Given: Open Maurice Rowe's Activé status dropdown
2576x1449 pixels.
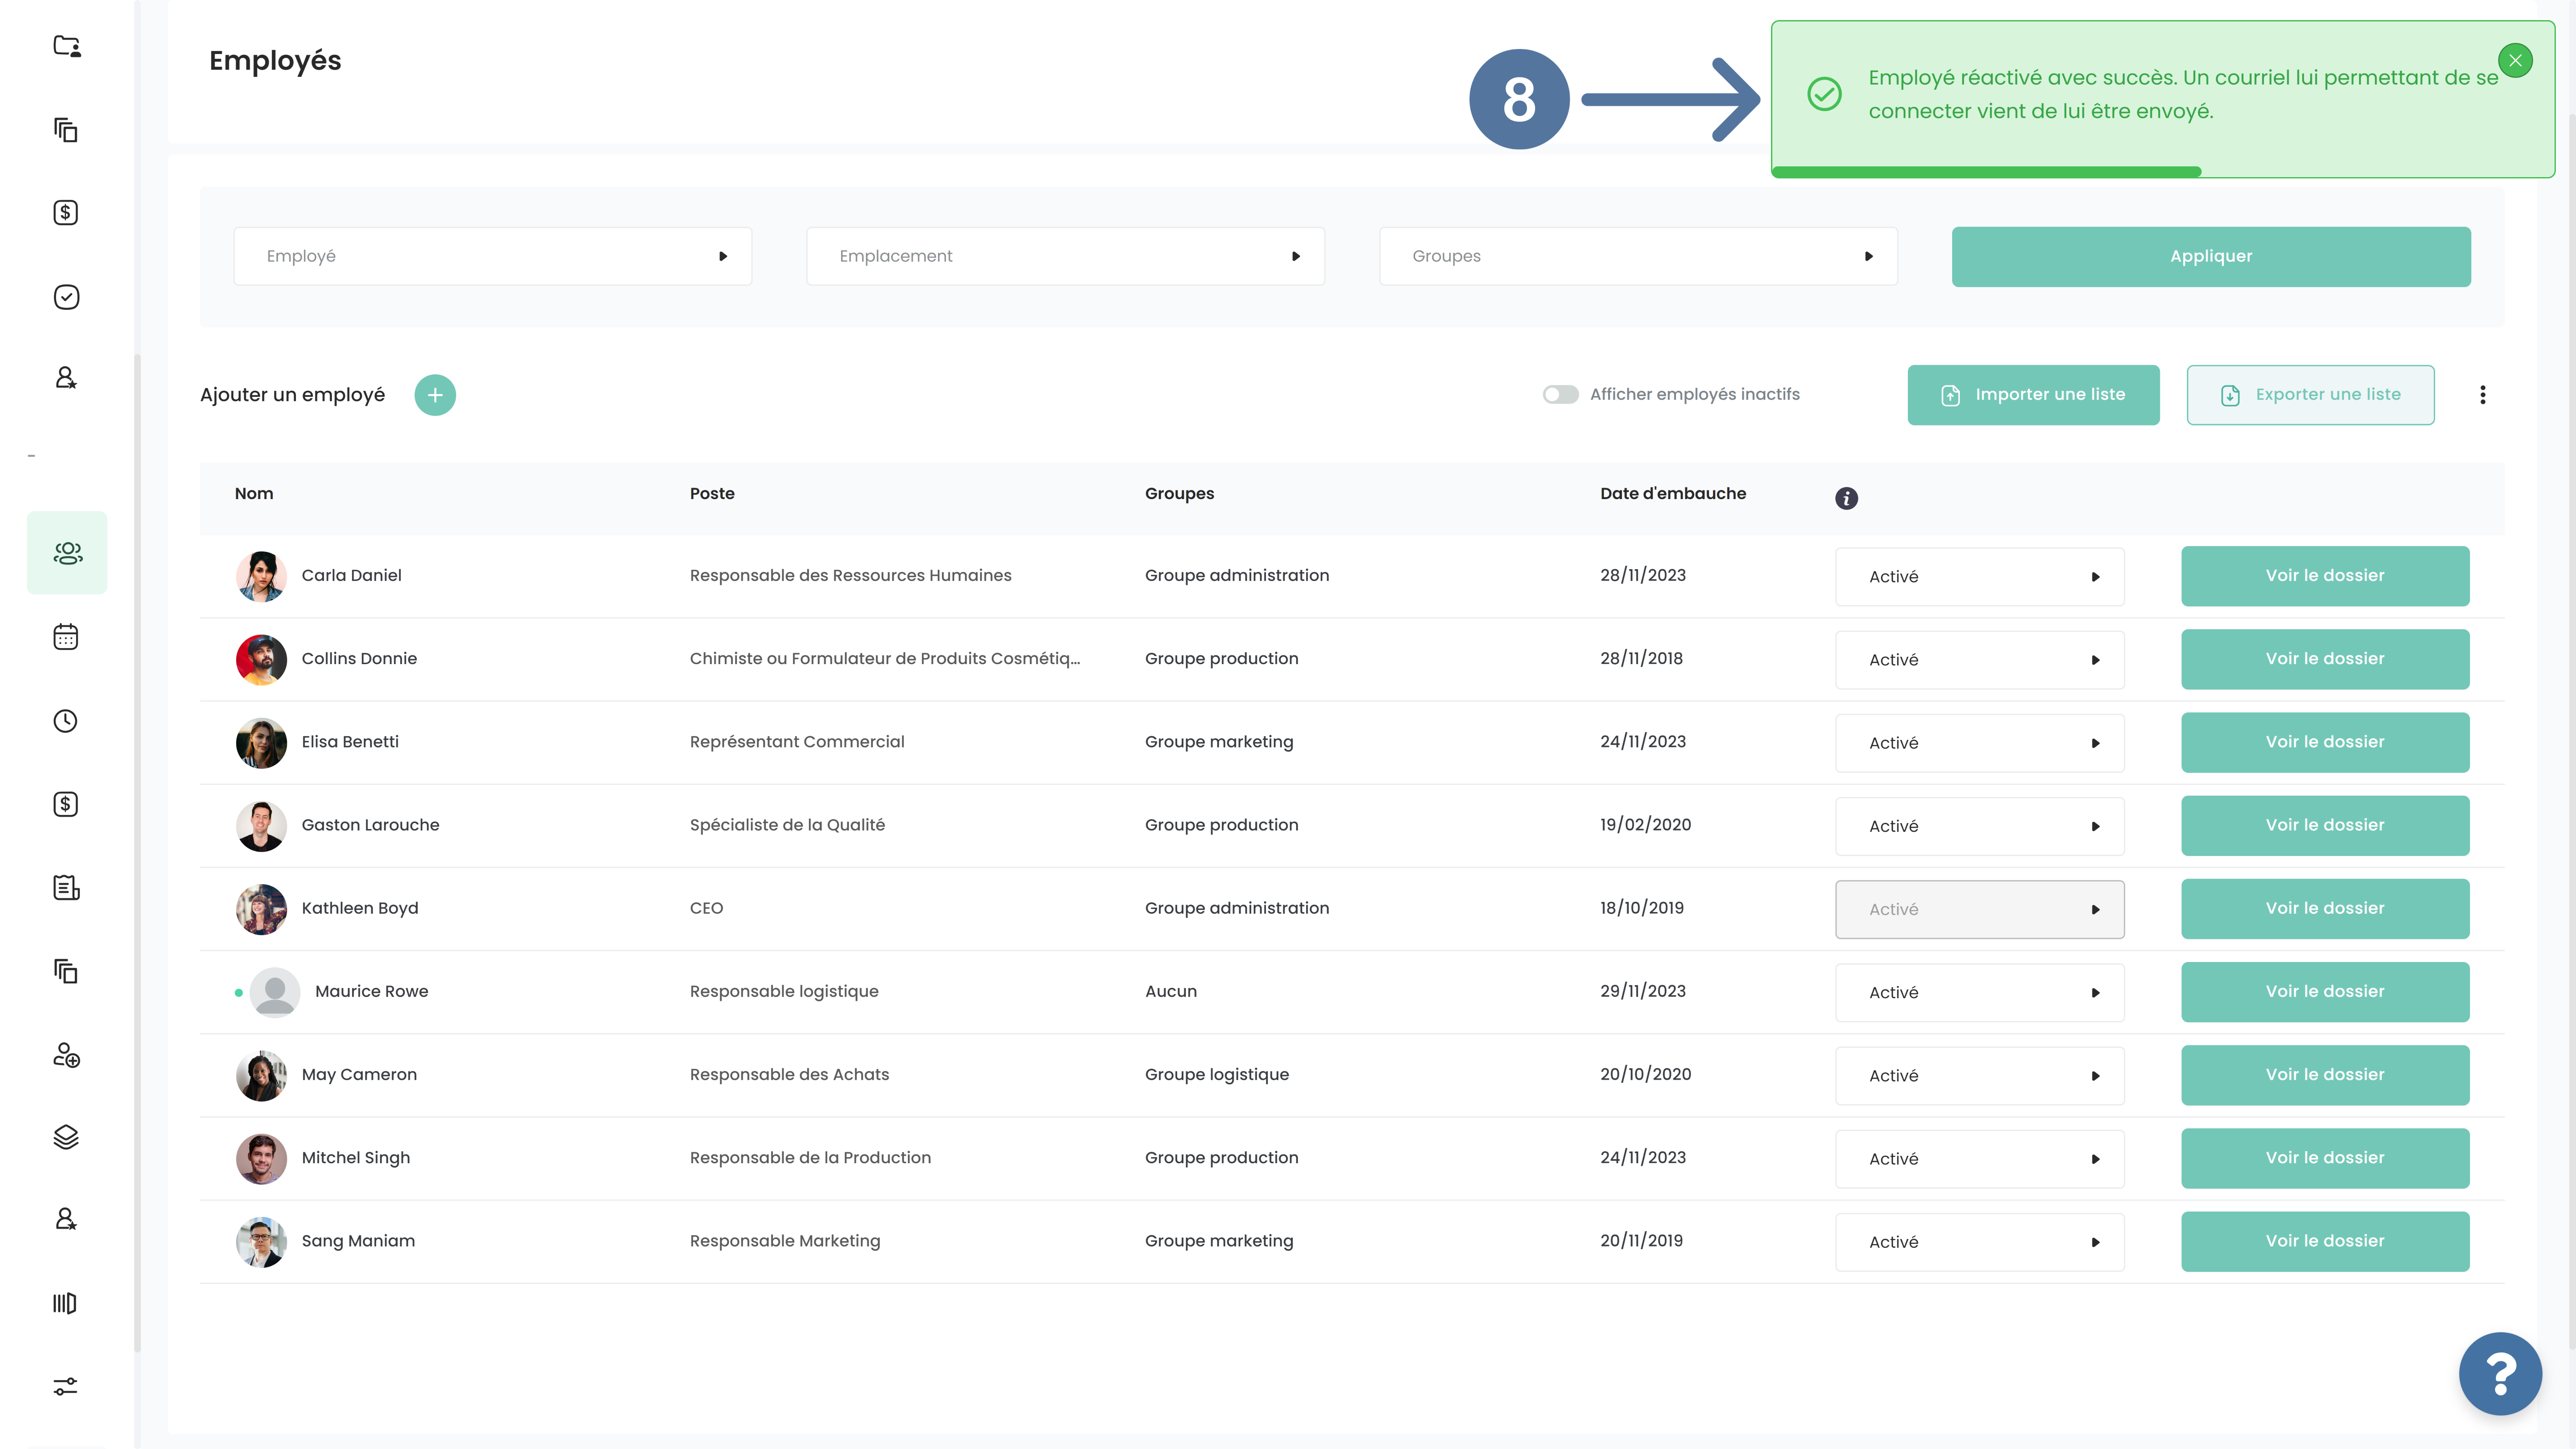Looking at the screenshot, I should click(1980, 993).
